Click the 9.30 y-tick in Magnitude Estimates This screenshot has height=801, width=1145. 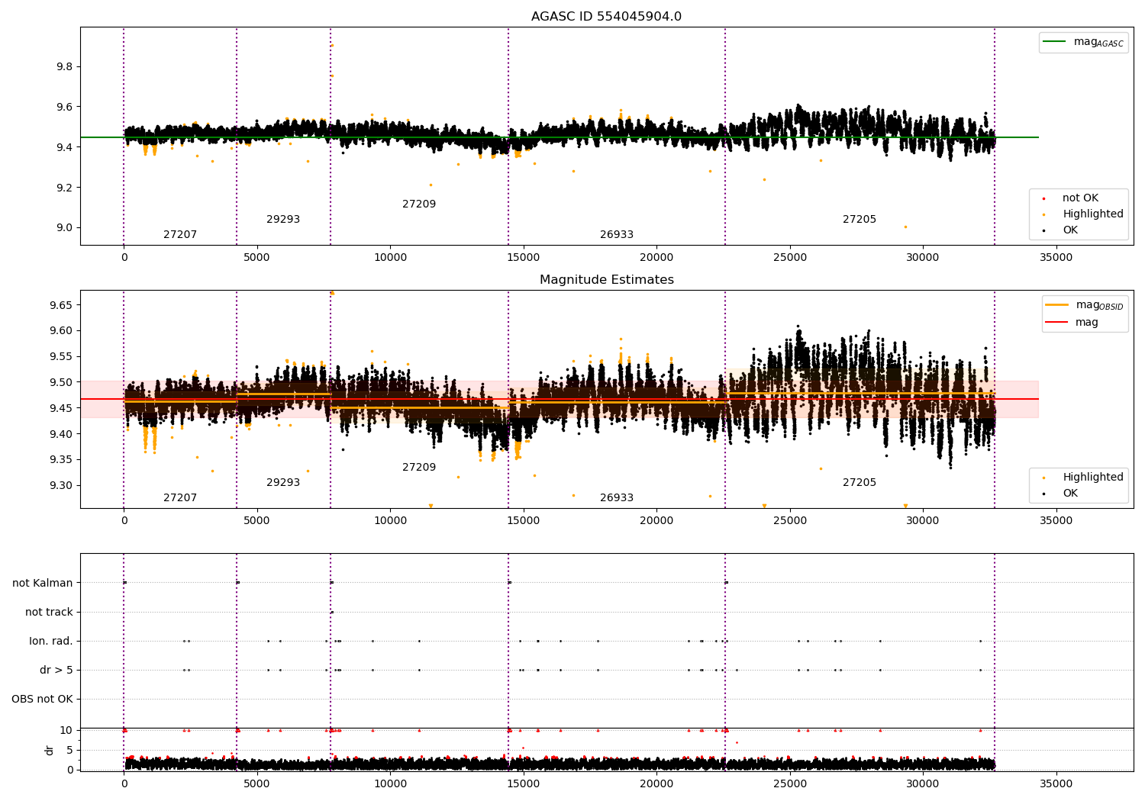coord(62,486)
